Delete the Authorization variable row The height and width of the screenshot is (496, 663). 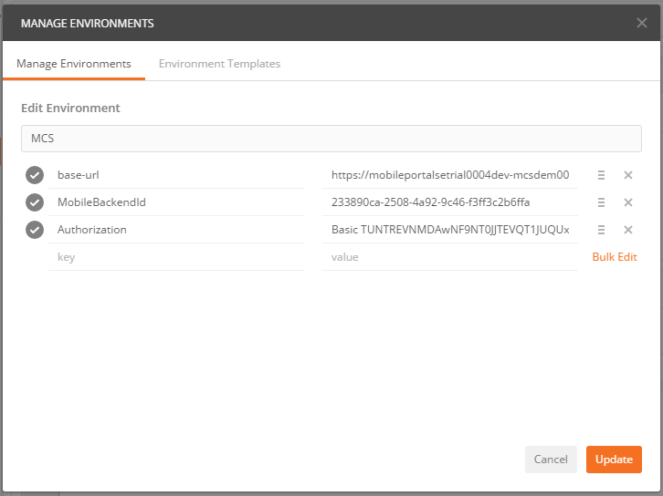(628, 230)
